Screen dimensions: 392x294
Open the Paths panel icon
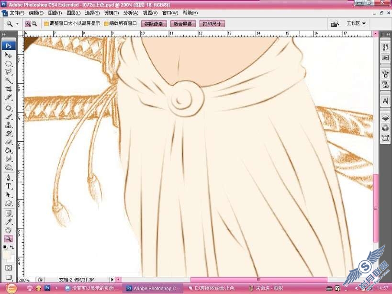(x=385, y=138)
